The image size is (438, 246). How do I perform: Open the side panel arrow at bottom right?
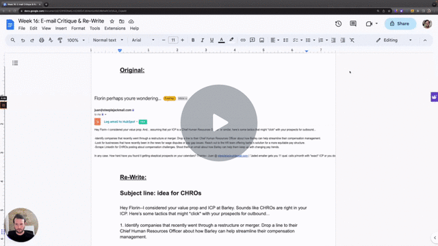[435, 238]
